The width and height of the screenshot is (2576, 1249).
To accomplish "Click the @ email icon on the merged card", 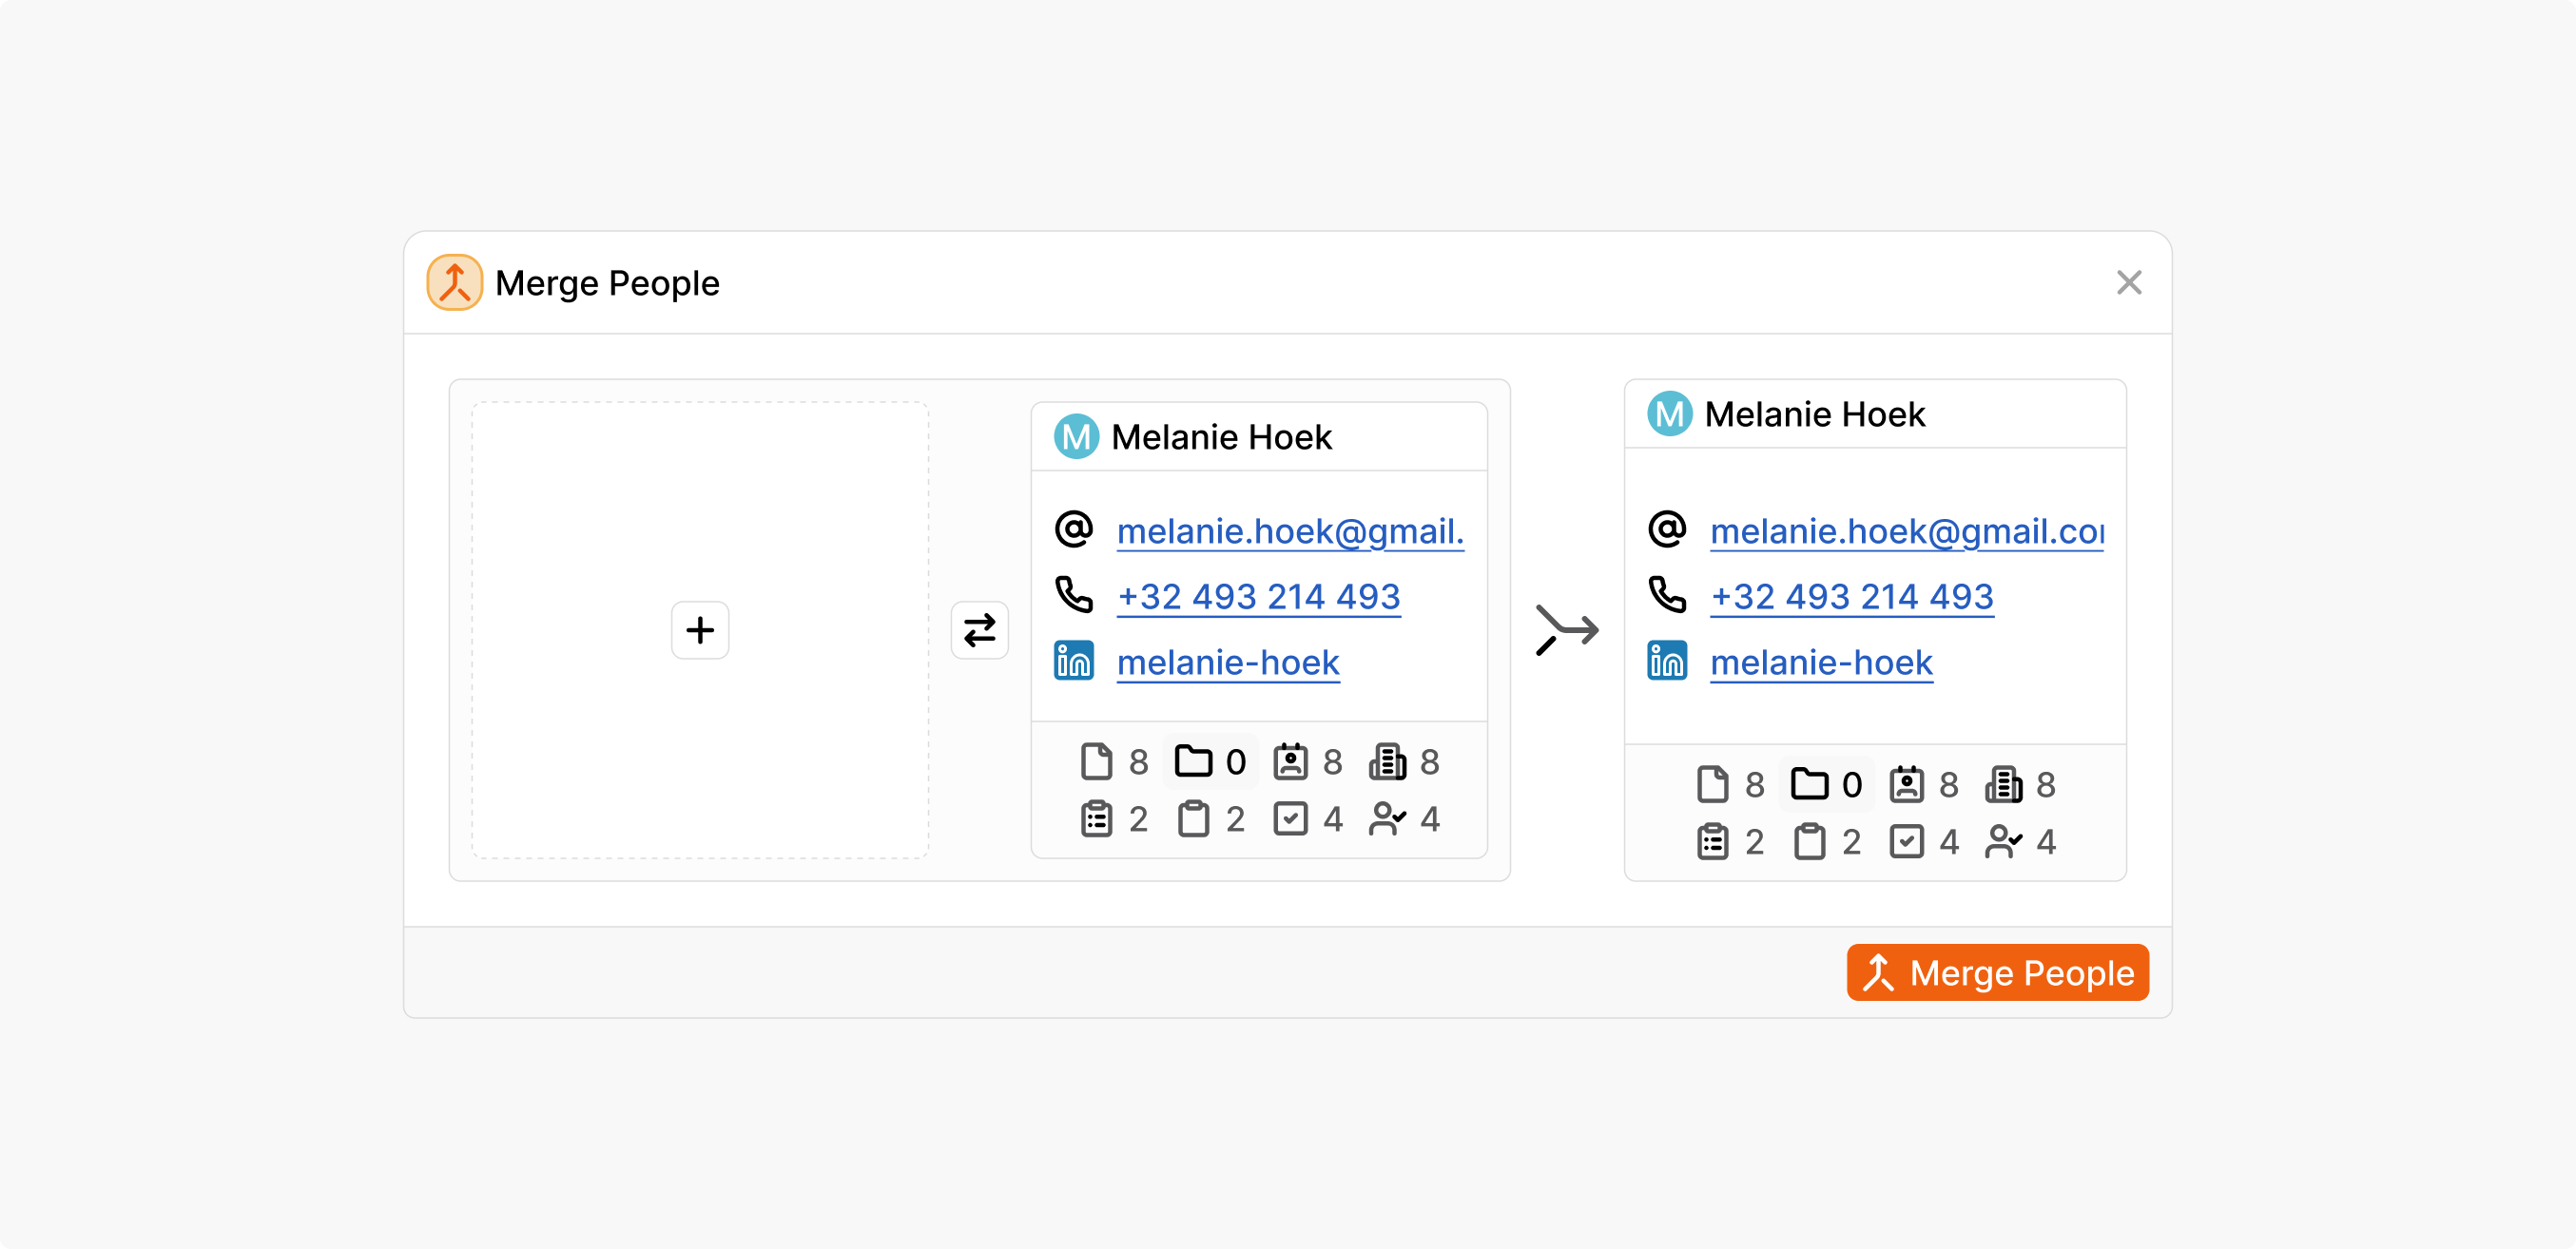I will pos(1666,529).
